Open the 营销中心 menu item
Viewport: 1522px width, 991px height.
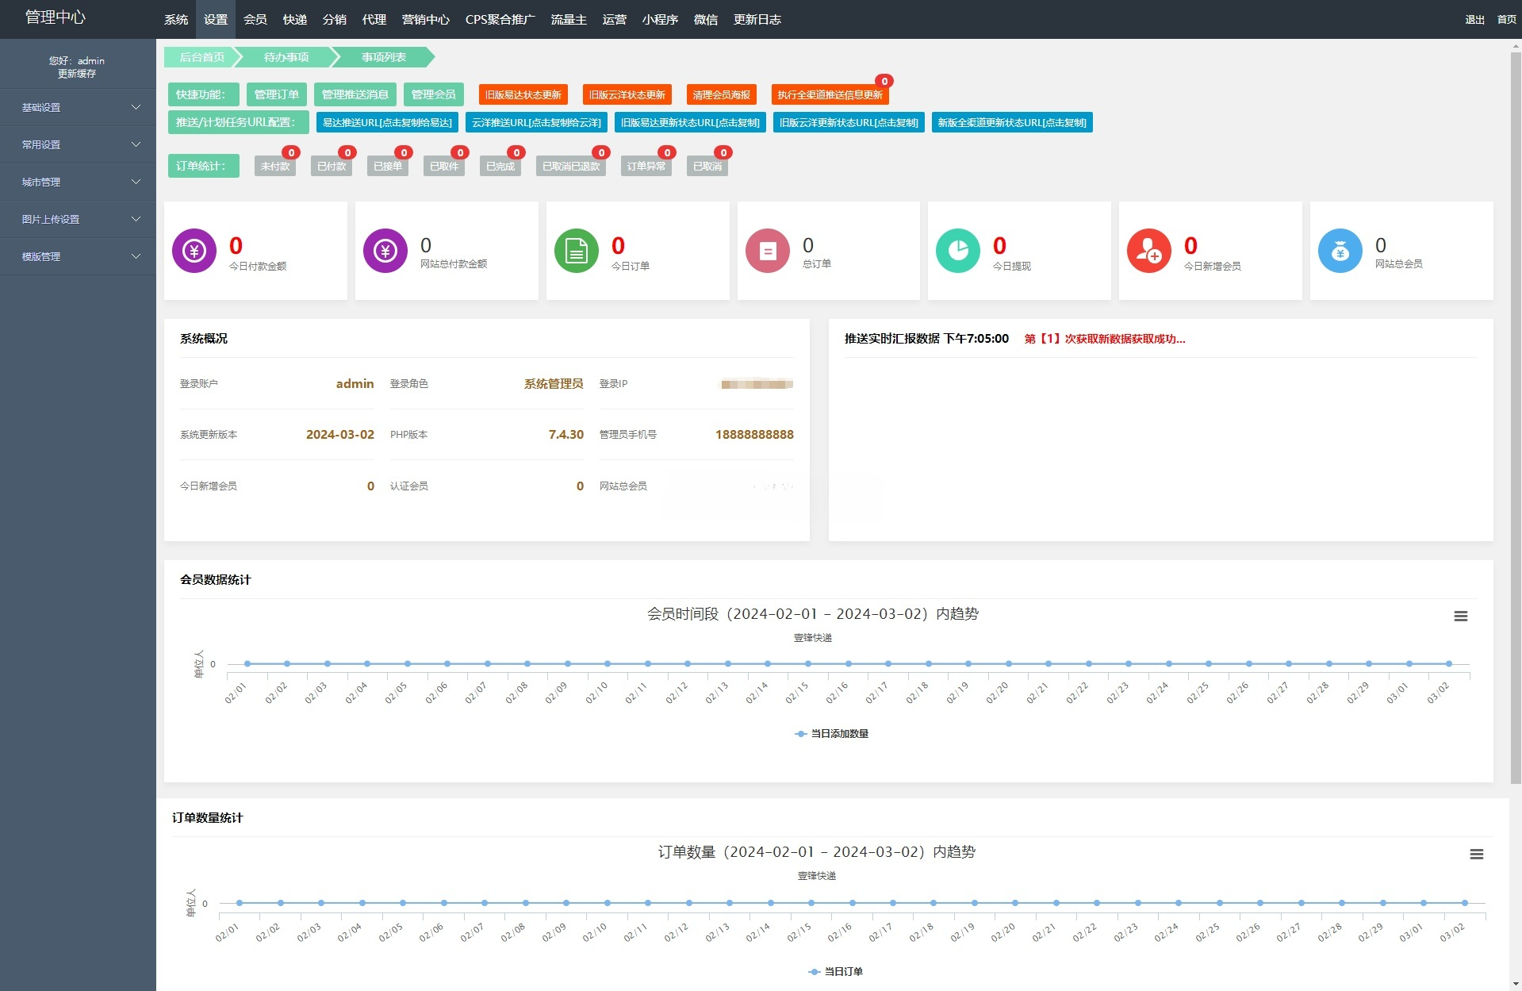coord(424,19)
